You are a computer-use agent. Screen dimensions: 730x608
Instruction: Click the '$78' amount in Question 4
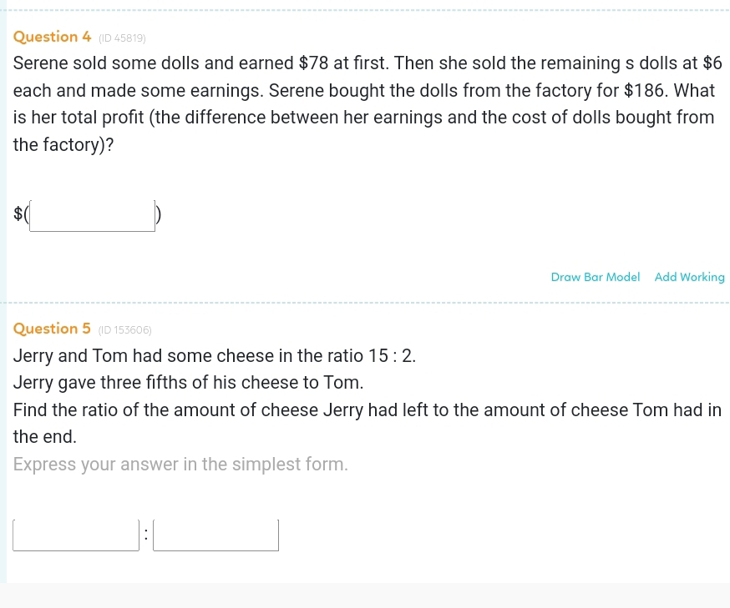[313, 63]
